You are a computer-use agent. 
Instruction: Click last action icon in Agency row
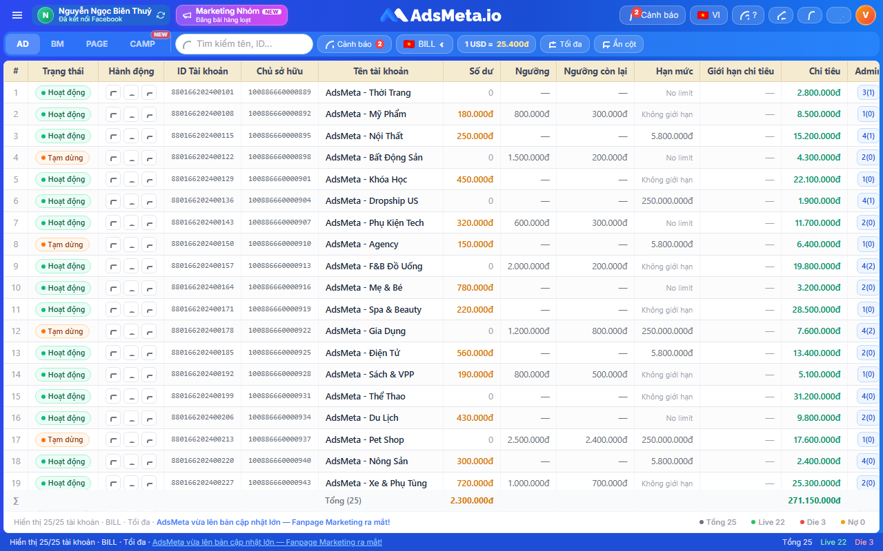pyautogui.click(x=149, y=245)
